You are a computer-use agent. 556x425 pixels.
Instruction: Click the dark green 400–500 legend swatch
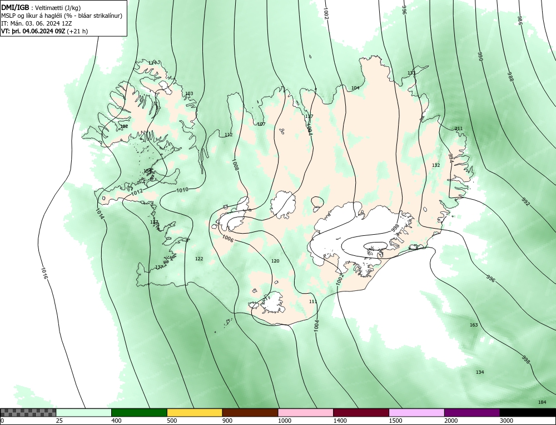[139, 413]
